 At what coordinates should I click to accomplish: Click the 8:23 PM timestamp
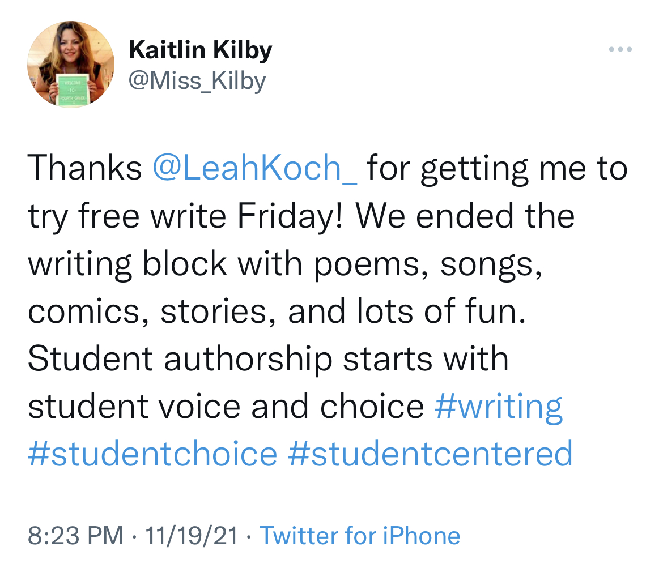pyautogui.click(x=75, y=536)
